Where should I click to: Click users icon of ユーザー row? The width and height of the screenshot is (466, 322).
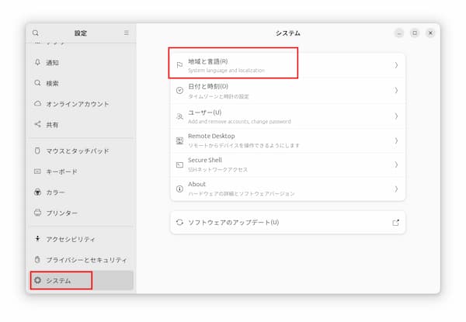(179, 116)
